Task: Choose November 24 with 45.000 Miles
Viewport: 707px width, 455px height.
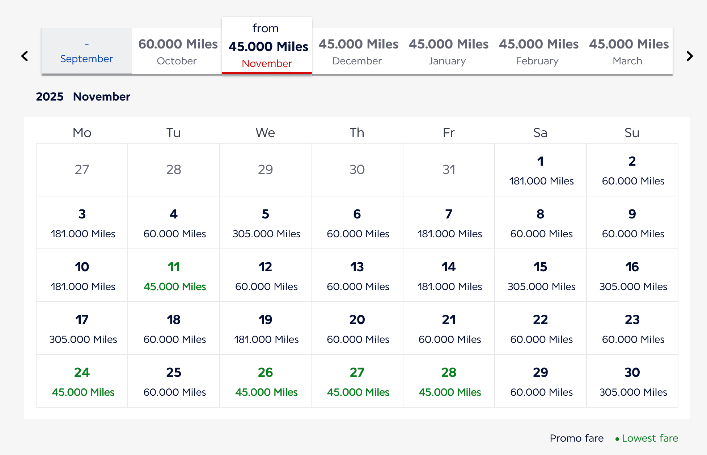Action: [x=82, y=381]
